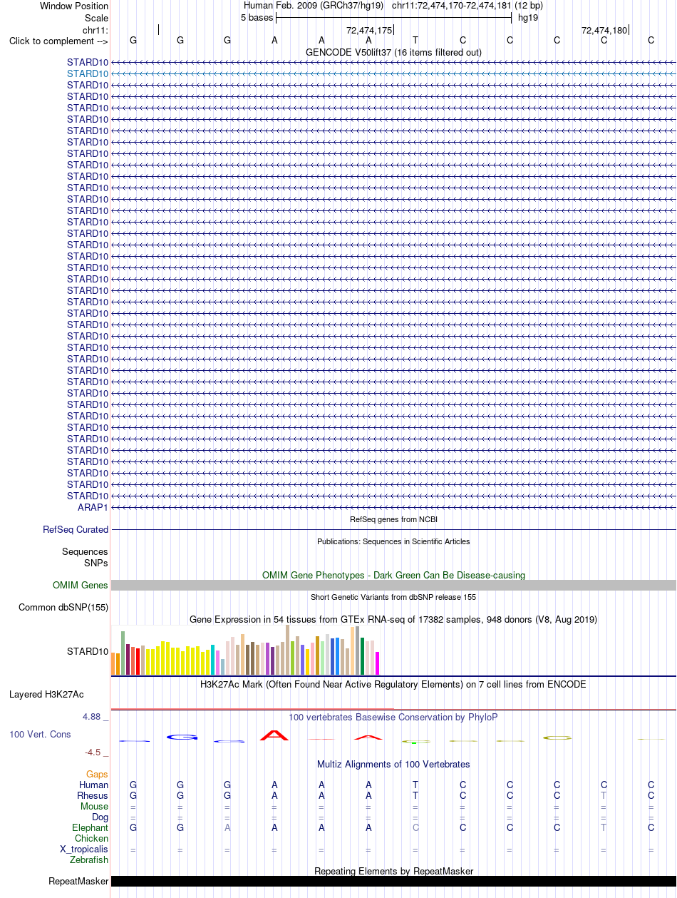677x898 pixels.
Task: Open the GTEx Gene Expression track title
Action: (x=393, y=619)
